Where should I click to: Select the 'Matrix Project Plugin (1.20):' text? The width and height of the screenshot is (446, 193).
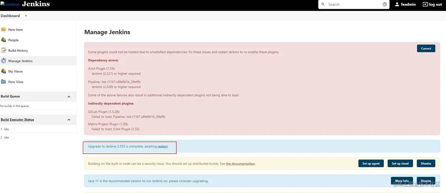click(x=108, y=124)
